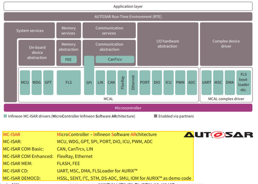Viewport: 258px width, 184px height.
Task: Select the Microcontroller bar
Action: 128,108
